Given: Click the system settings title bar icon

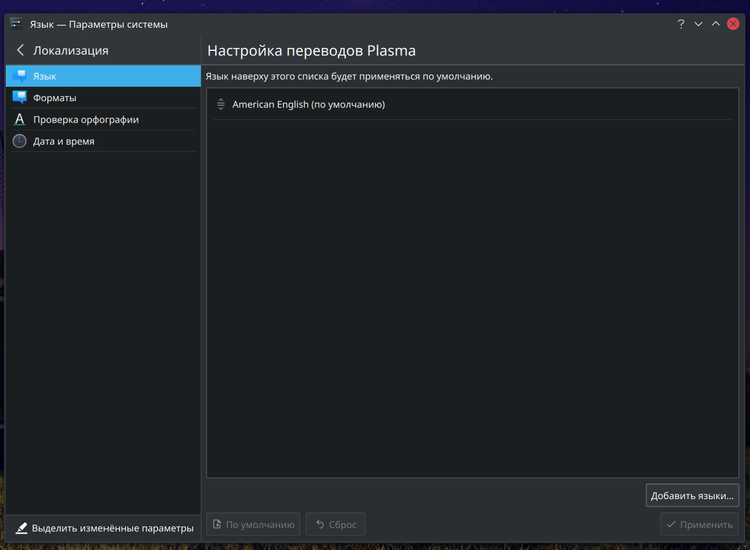Looking at the screenshot, I should [16, 24].
